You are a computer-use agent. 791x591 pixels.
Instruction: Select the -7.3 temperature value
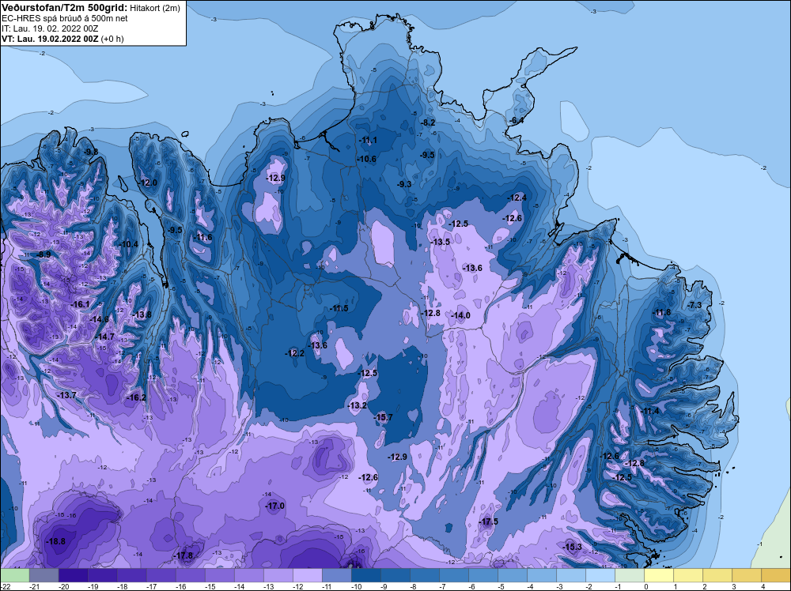[694, 305]
